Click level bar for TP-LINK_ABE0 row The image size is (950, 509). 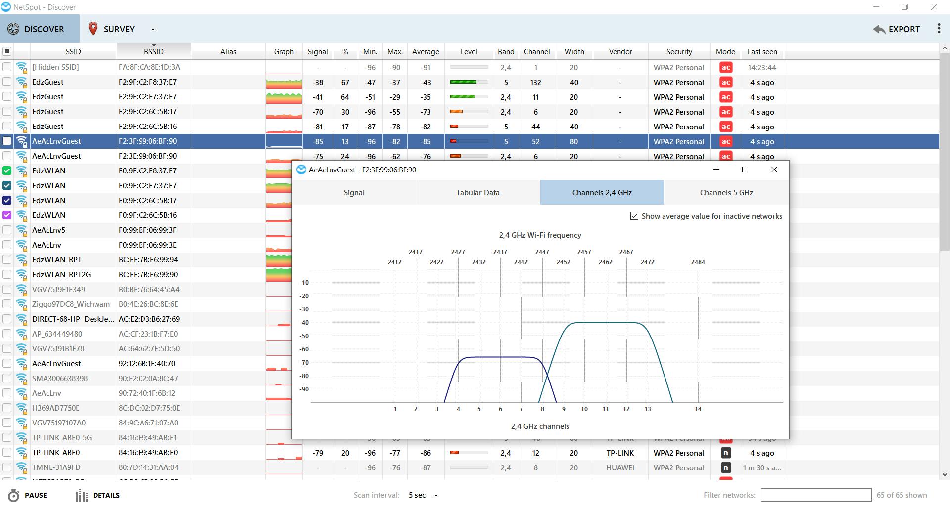[x=469, y=453]
